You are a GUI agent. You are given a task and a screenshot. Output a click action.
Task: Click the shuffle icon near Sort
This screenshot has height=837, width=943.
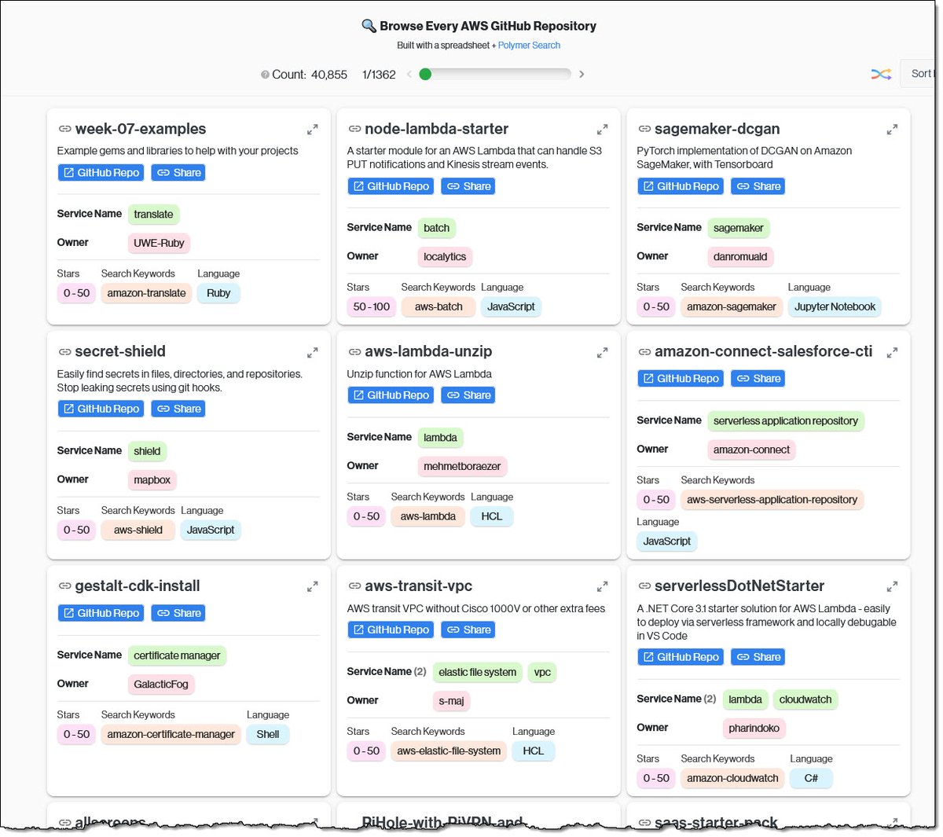click(881, 74)
